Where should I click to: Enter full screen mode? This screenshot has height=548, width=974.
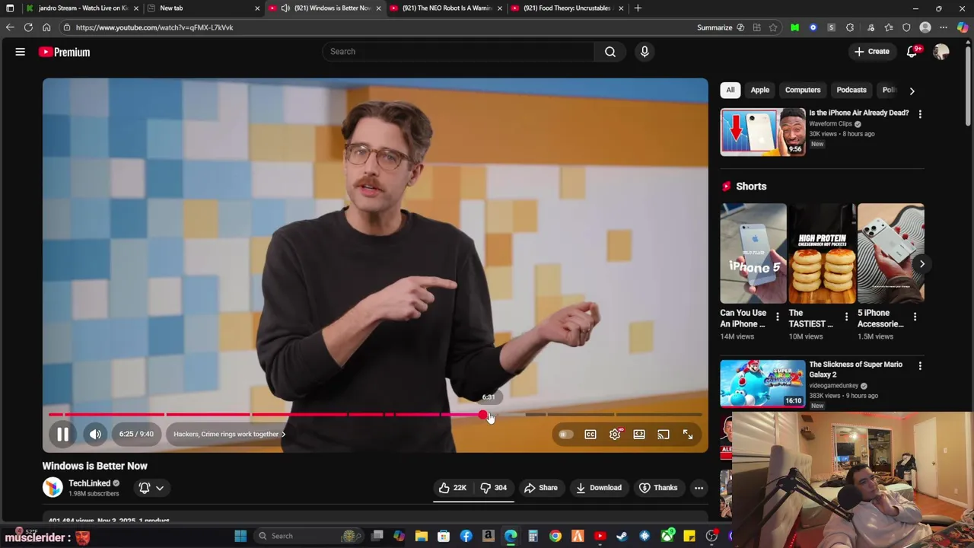pos(688,435)
